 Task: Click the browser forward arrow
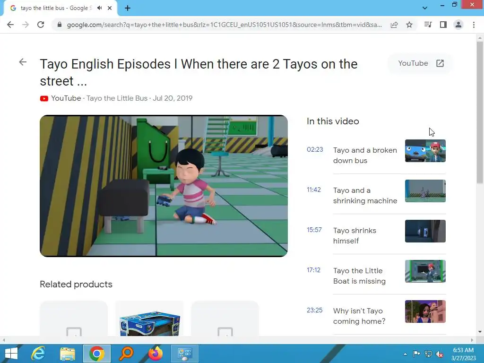26,25
